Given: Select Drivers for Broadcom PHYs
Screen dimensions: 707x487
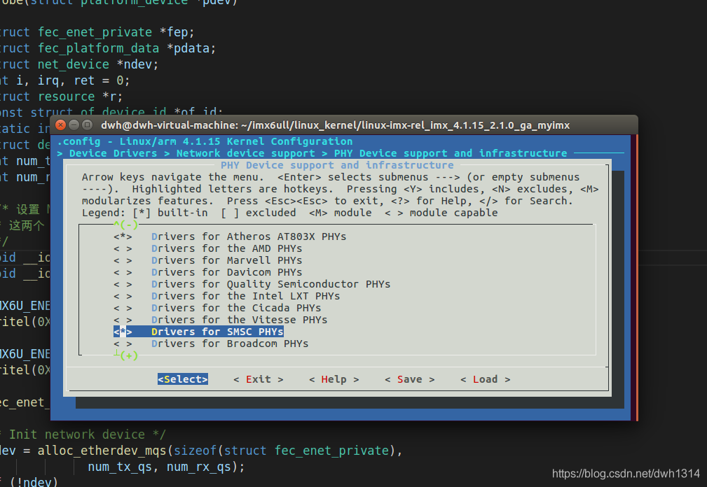Looking at the screenshot, I should click(230, 344).
